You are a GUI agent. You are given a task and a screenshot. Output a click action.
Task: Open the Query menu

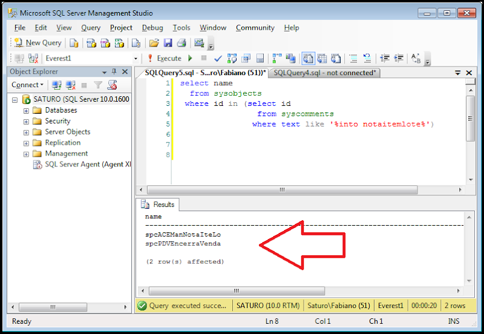click(x=91, y=28)
